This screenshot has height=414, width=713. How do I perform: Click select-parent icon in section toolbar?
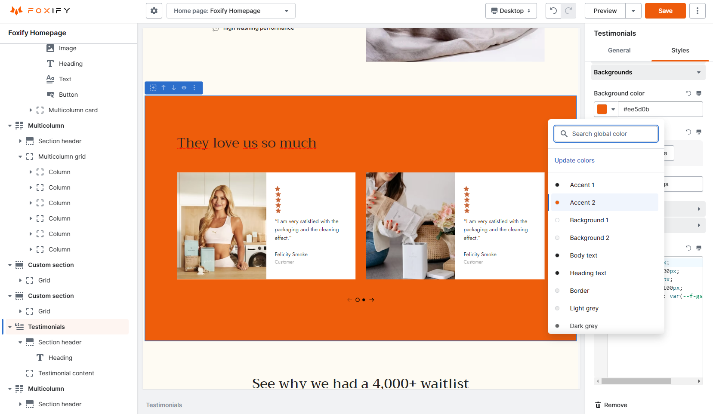(x=153, y=88)
